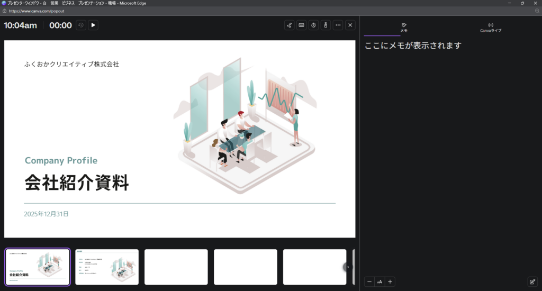This screenshot has height=291, width=542.
Task: Switch to the Canvaライブ tab
Action: pyautogui.click(x=490, y=28)
